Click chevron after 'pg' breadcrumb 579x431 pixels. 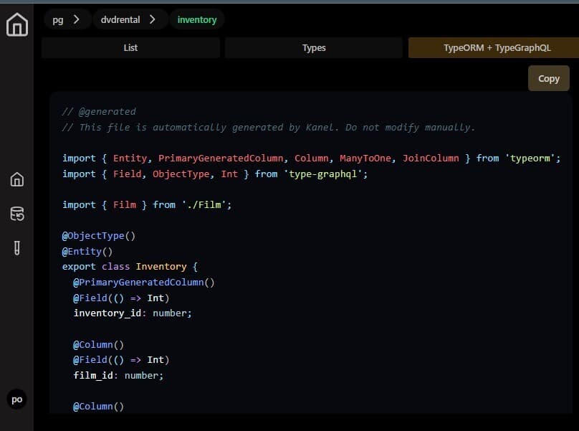[x=77, y=19]
